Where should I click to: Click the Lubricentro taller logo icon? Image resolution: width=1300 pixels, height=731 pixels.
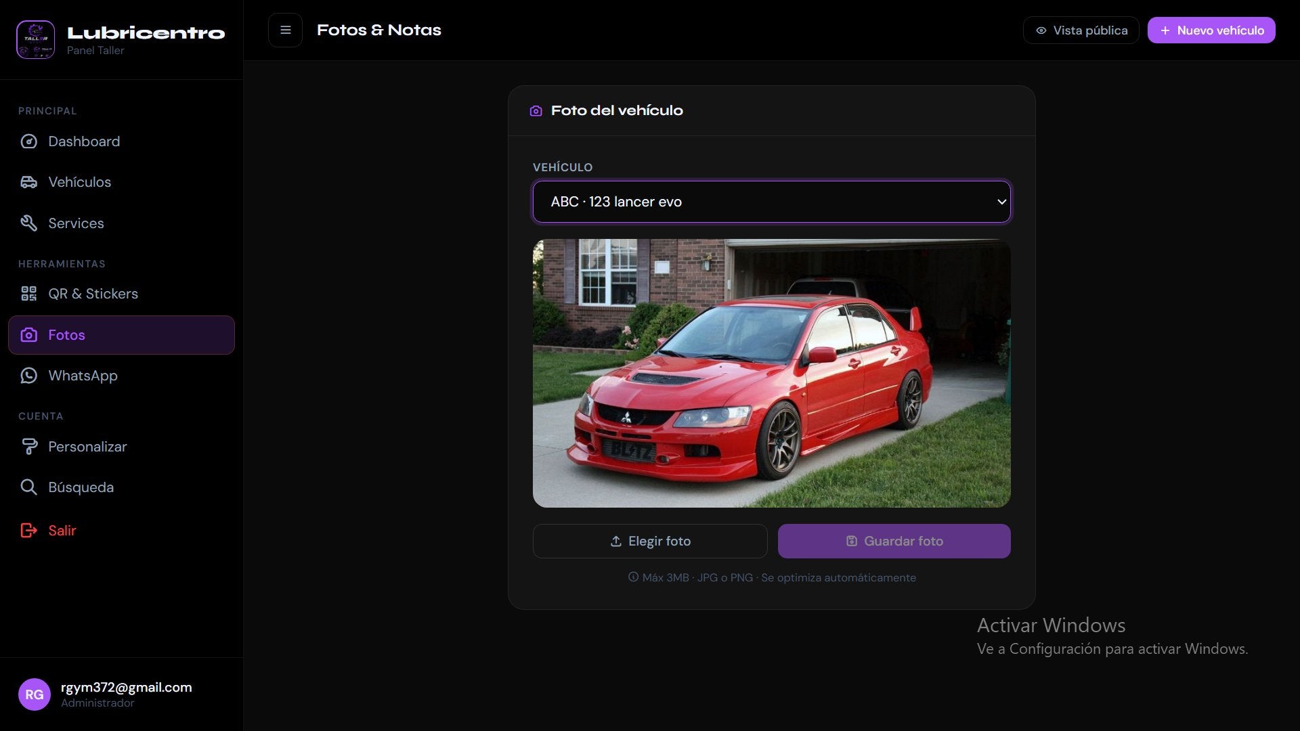35,39
